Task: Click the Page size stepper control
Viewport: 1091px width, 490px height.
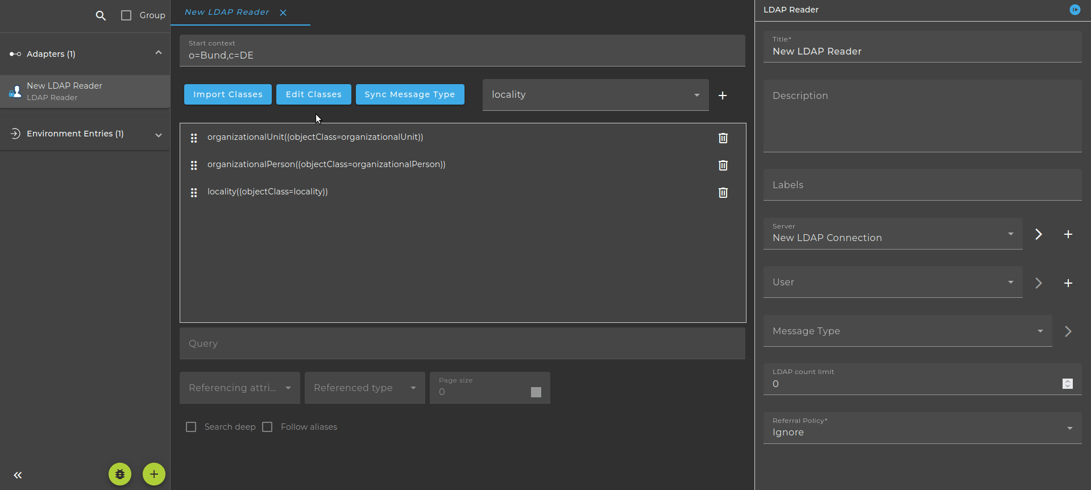Action: coord(536,392)
